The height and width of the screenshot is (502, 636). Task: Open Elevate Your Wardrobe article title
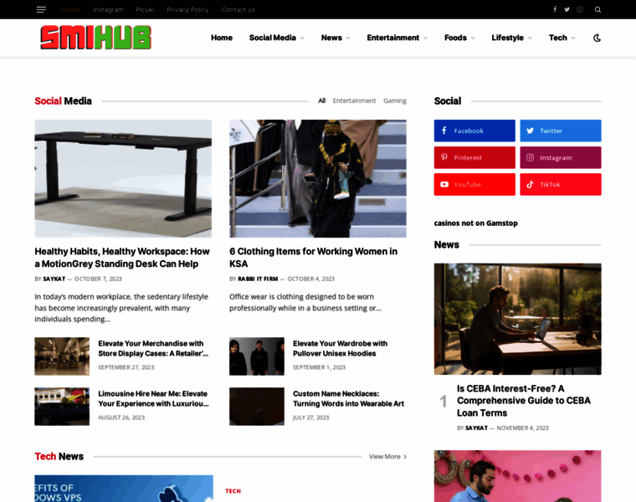[340, 348]
